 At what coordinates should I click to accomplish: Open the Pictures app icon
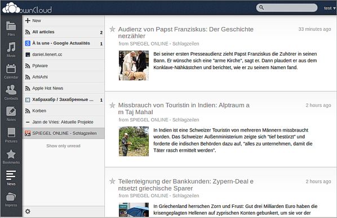pos(11,133)
